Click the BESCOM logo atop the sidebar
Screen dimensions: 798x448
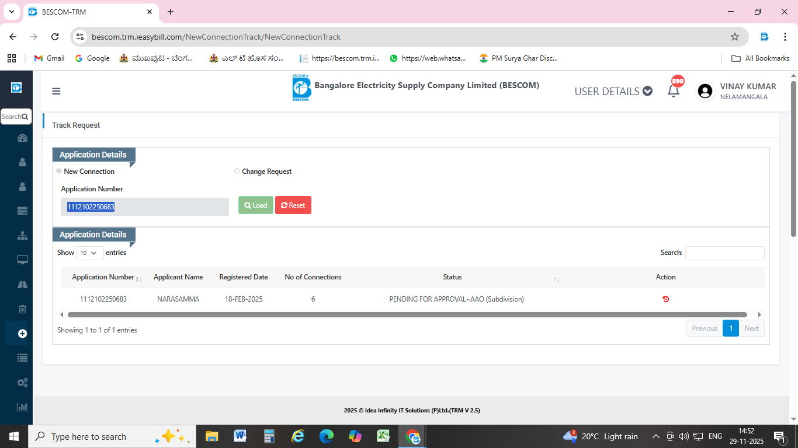16,87
